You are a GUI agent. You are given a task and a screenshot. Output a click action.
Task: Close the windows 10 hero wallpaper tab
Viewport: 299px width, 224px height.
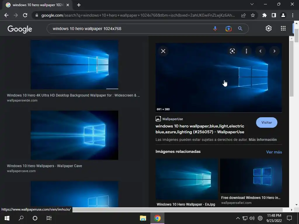pyautogui.click(x=68, y=5)
